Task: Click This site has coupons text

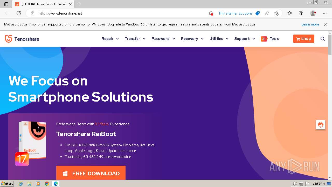Action: 236,13
